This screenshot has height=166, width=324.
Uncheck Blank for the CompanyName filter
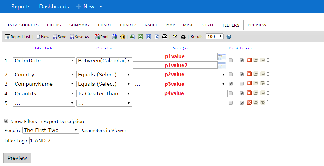pos(231,84)
